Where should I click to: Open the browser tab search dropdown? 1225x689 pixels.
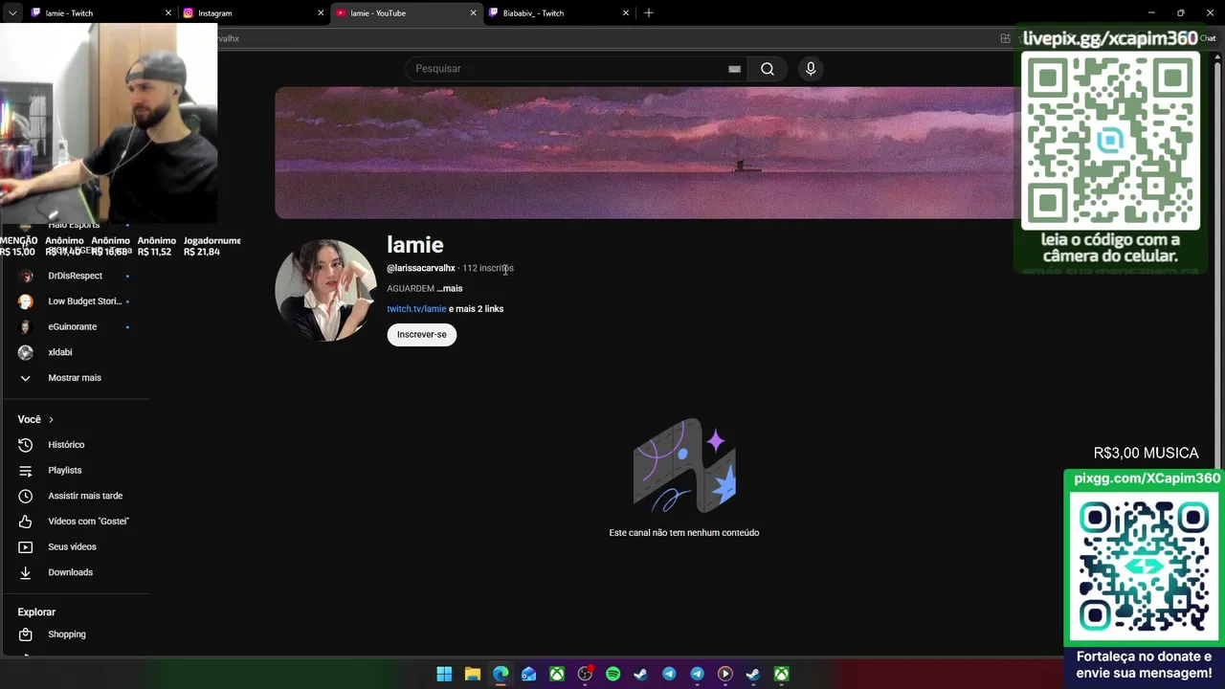pyautogui.click(x=11, y=13)
